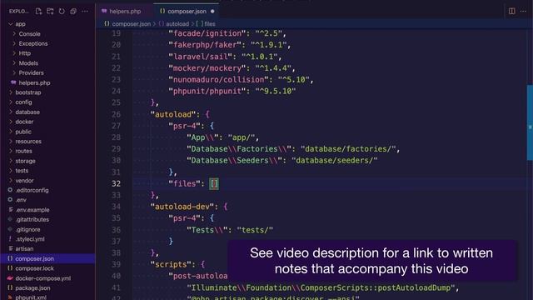Click the package.json braces icon
Viewport: 533px width, 300px height.
tap(10, 288)
